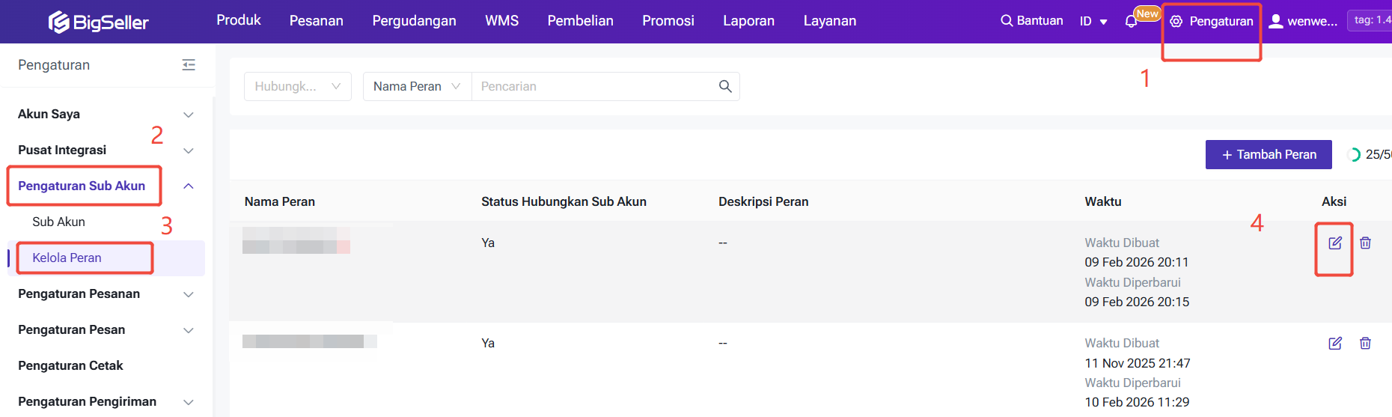Focus the Pencarian search field
The height and width of the screenshot is (417, 1392).
click(x=591, y=86)
